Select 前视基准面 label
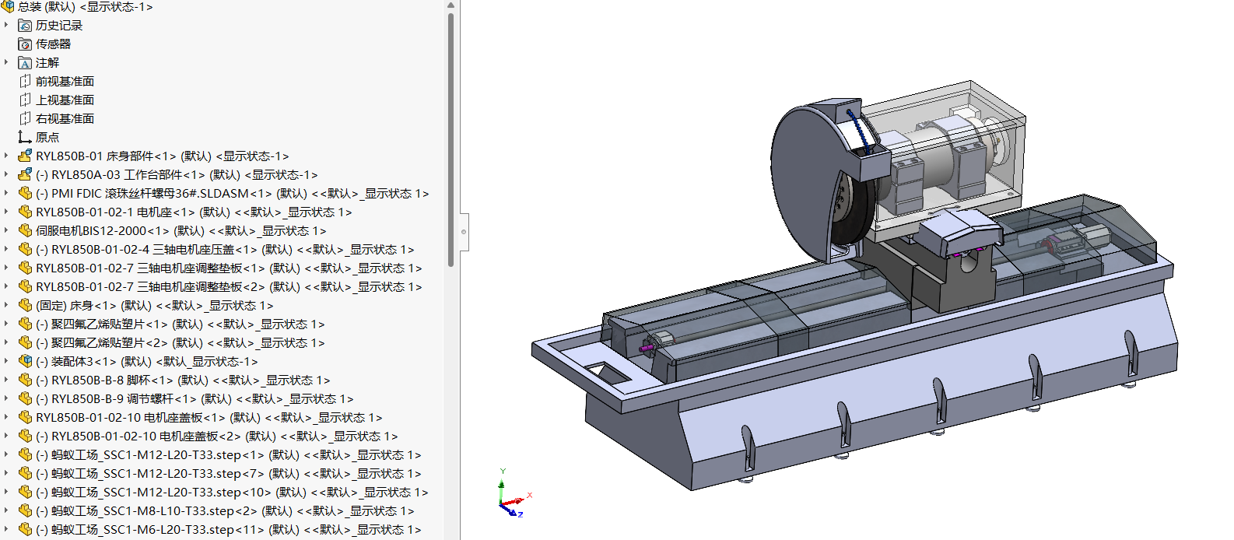Image resolution: width=1234 pixels, height=540 pixels. [x=65, y=82]
